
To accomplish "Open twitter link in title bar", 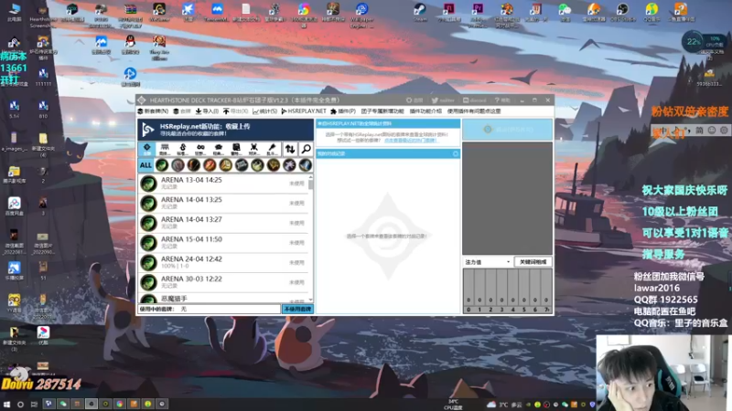I will point(443,100).
